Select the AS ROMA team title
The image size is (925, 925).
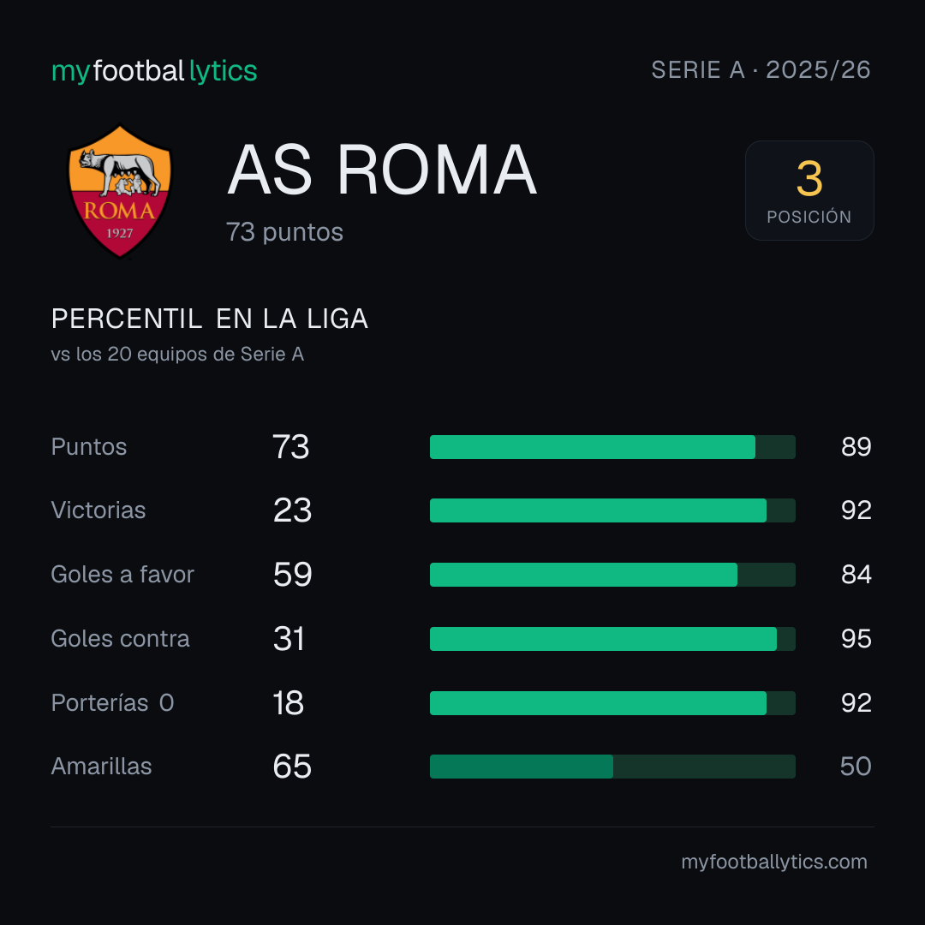coord(382,170)
